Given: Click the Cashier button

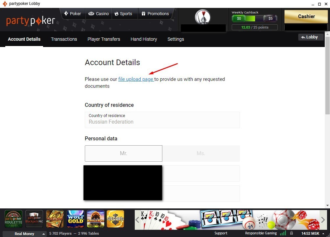Looking at the screenshot, I should [x=306, y=16].
